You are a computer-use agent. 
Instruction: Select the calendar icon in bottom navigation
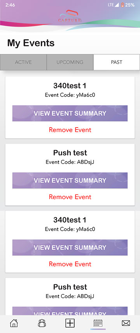click(x=98, y=323)
